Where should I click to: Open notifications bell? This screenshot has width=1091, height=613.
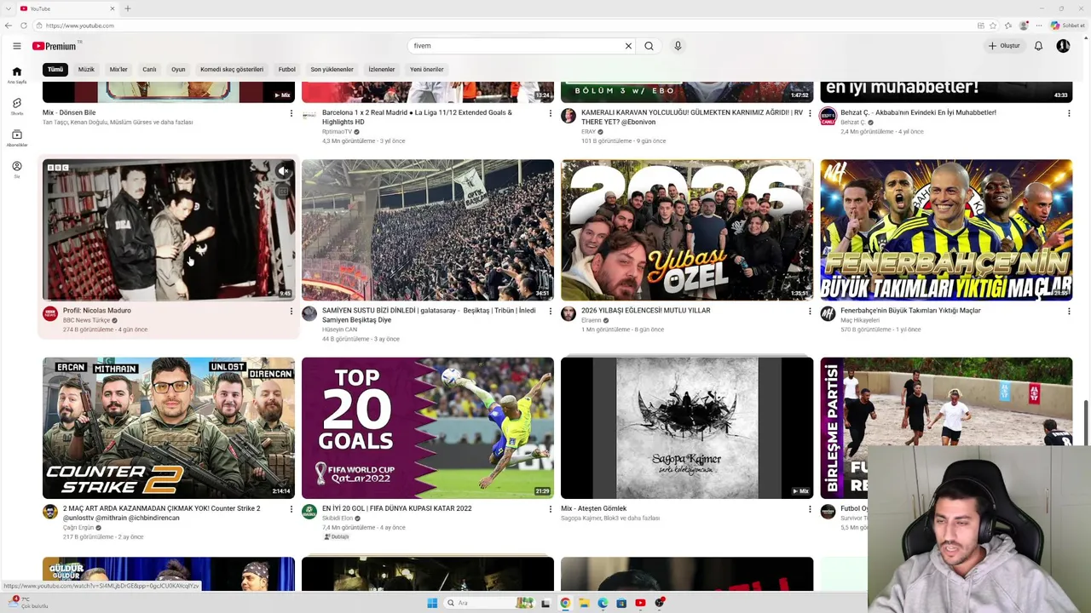tap(1038, 46)
